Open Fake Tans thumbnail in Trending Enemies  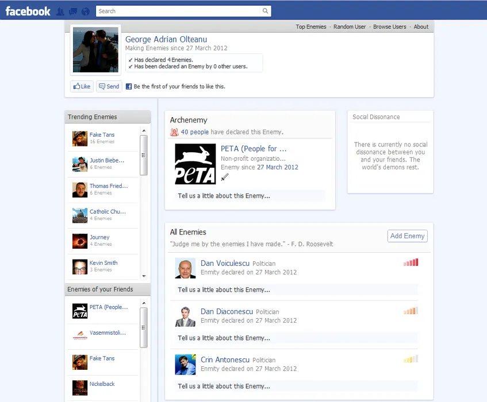pyautogui.click(x=80, y=138)
